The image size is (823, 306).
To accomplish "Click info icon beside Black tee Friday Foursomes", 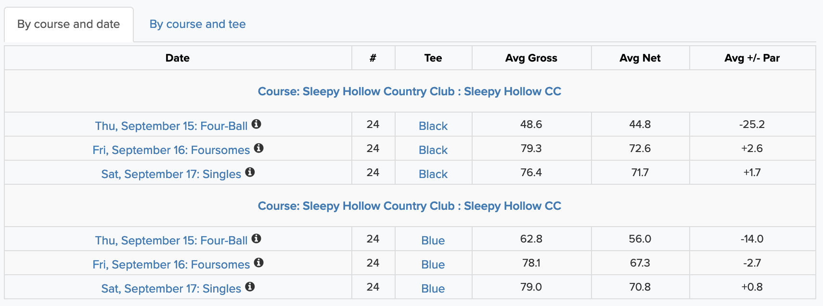I will (x=259, y=148).
